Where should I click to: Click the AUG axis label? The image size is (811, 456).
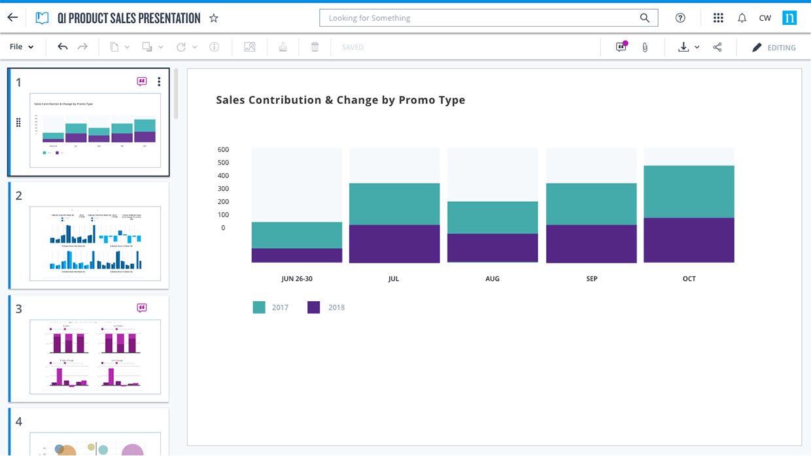tap(492, 278)
